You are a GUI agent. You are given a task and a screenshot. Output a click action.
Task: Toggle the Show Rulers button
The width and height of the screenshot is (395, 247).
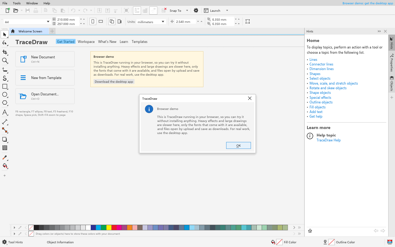[137, 10]
